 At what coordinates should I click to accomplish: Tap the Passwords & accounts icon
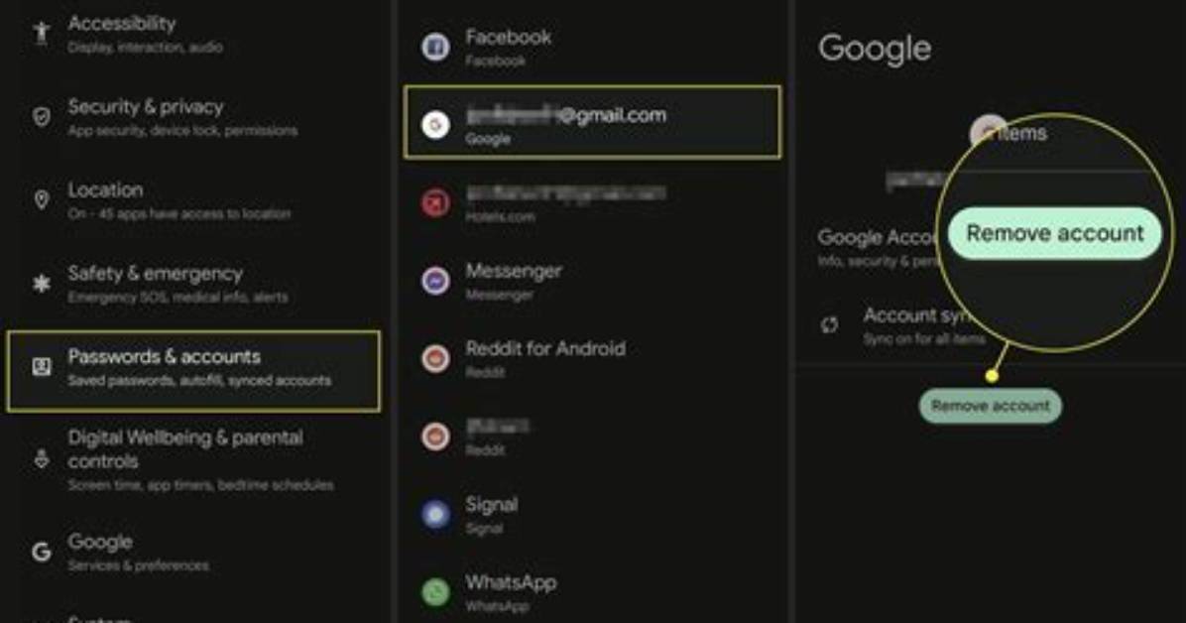coord(41,367)
